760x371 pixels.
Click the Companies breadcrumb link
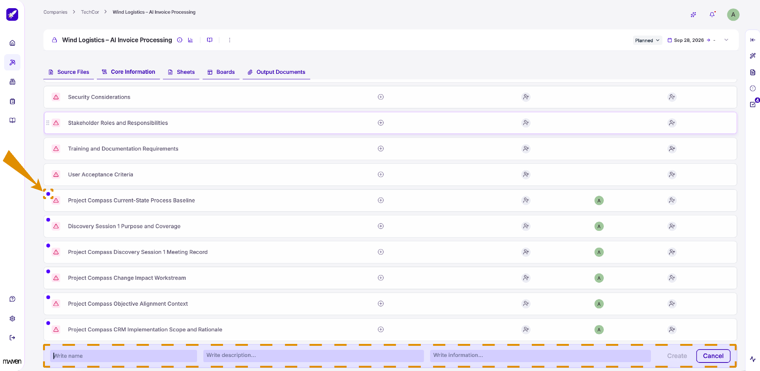click(55, 12)
